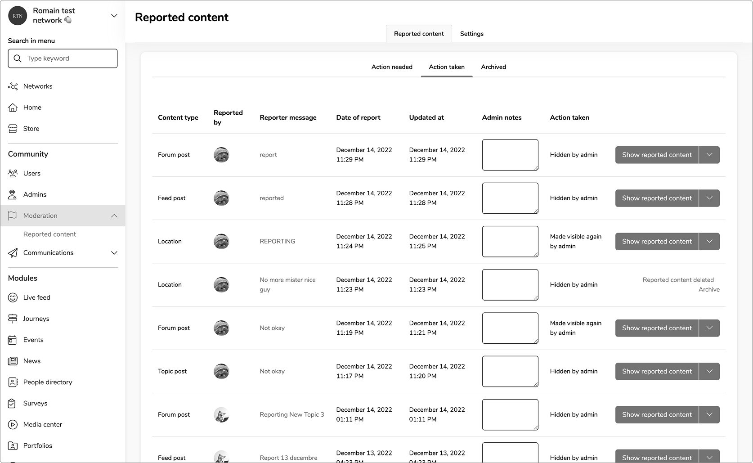This screenshot has height=463, width=753.
Task: Switch to the Settings tab
Action: (x=471, y=33)
